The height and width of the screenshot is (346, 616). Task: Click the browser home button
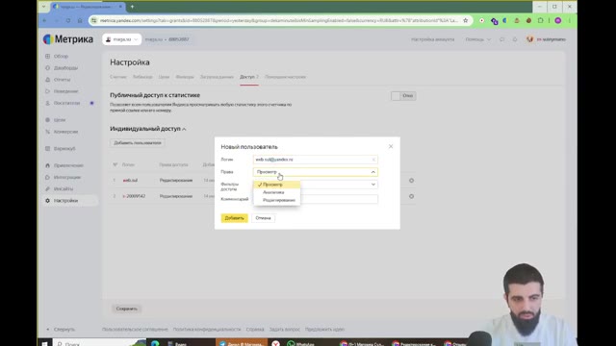coord(80,20)
